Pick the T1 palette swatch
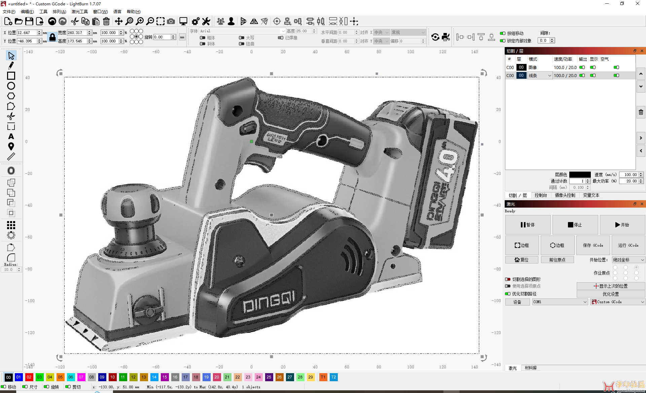 click(323, 377)
